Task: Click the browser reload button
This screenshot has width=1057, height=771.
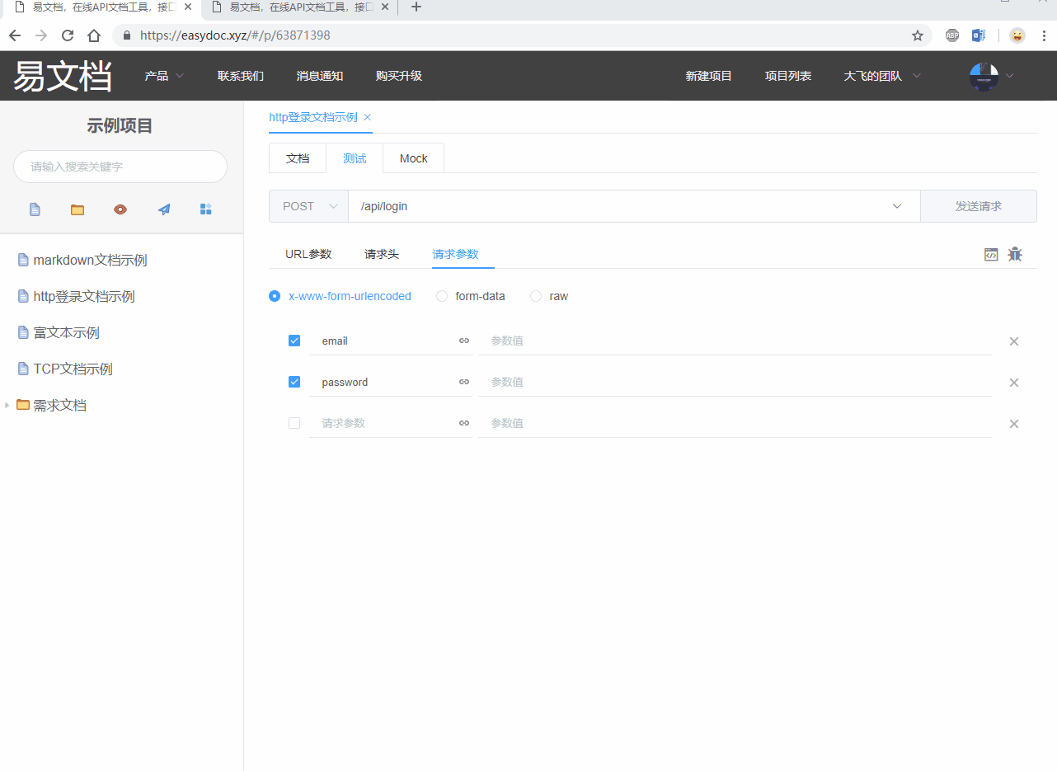Action: click(x=68, y=35)
